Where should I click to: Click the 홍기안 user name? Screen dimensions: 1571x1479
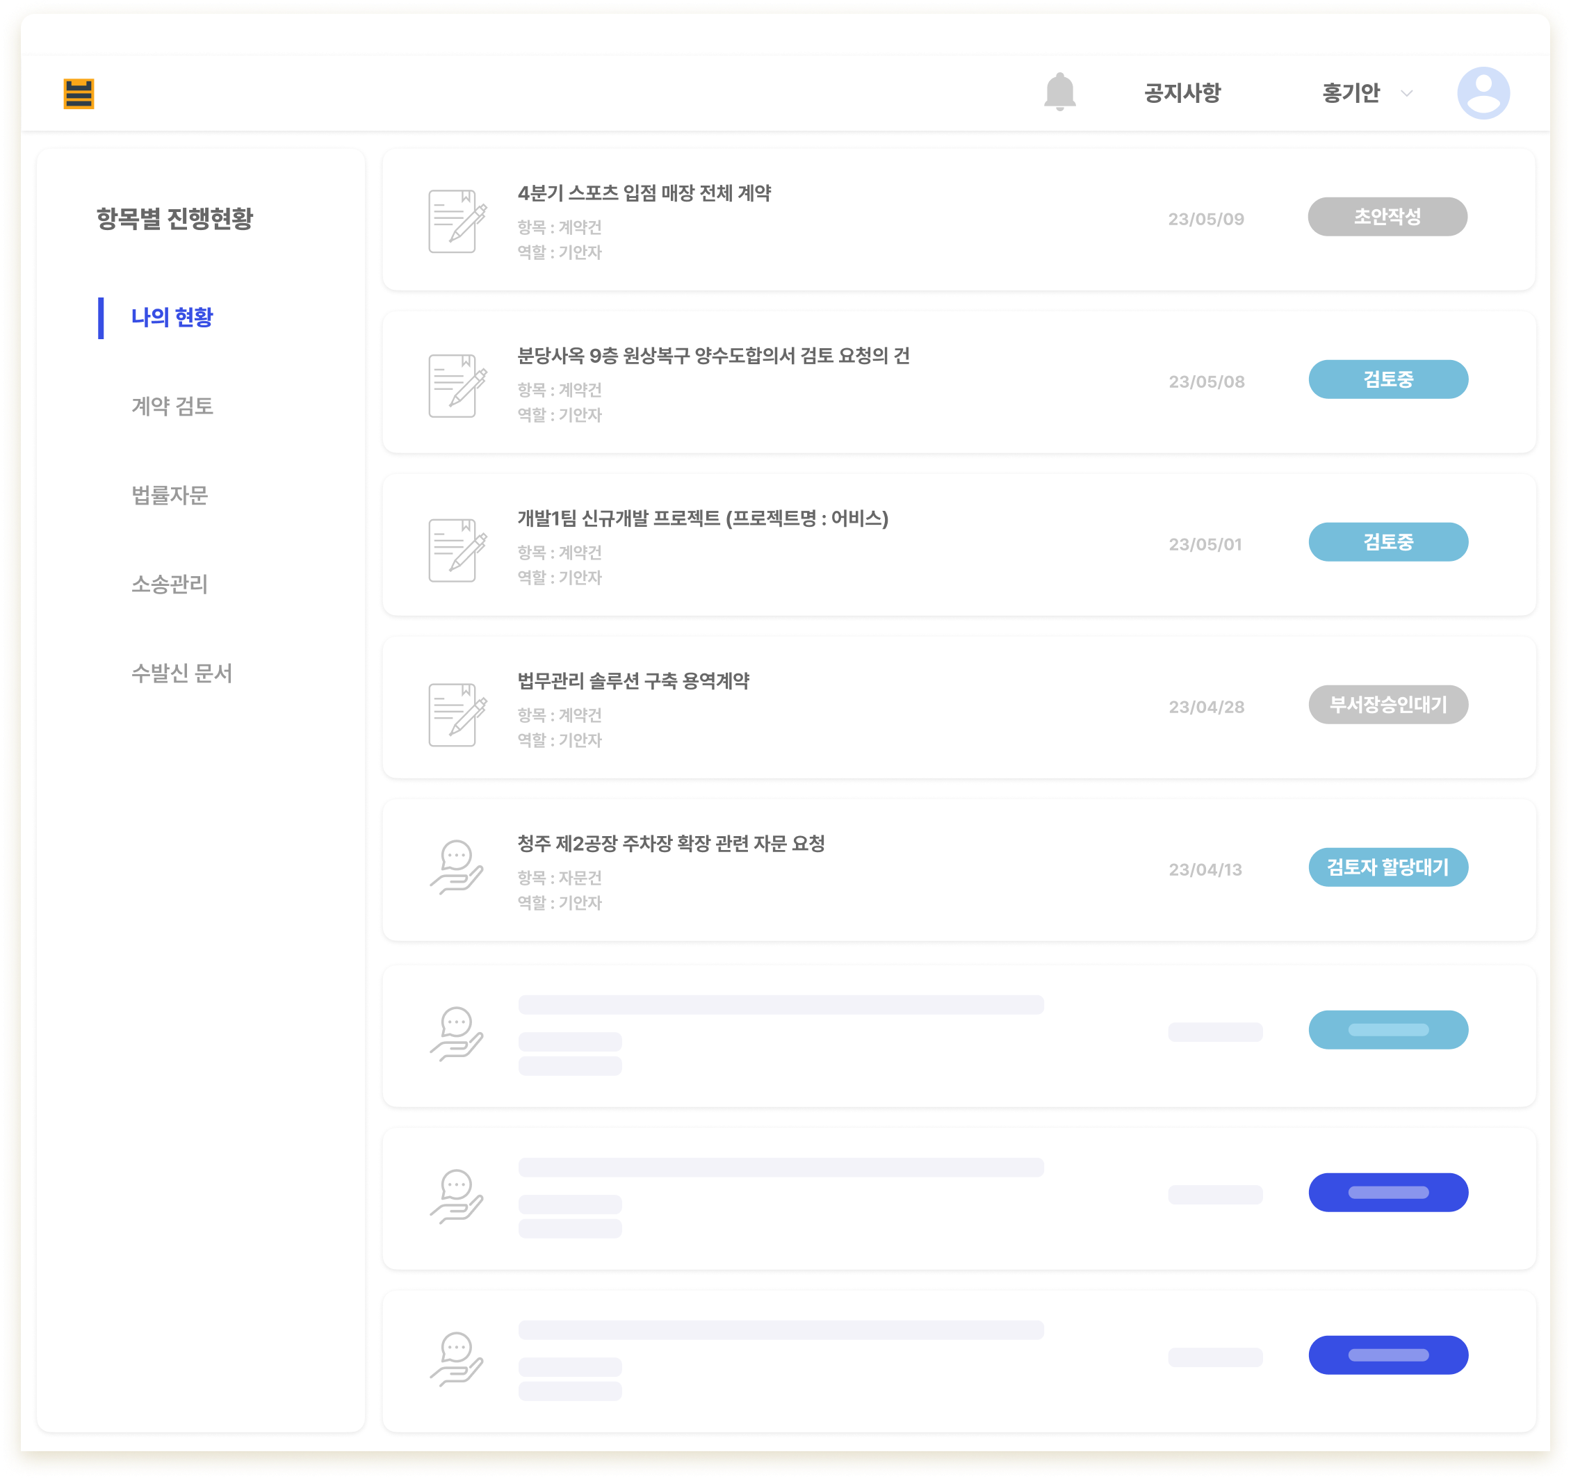point(1351,93)
